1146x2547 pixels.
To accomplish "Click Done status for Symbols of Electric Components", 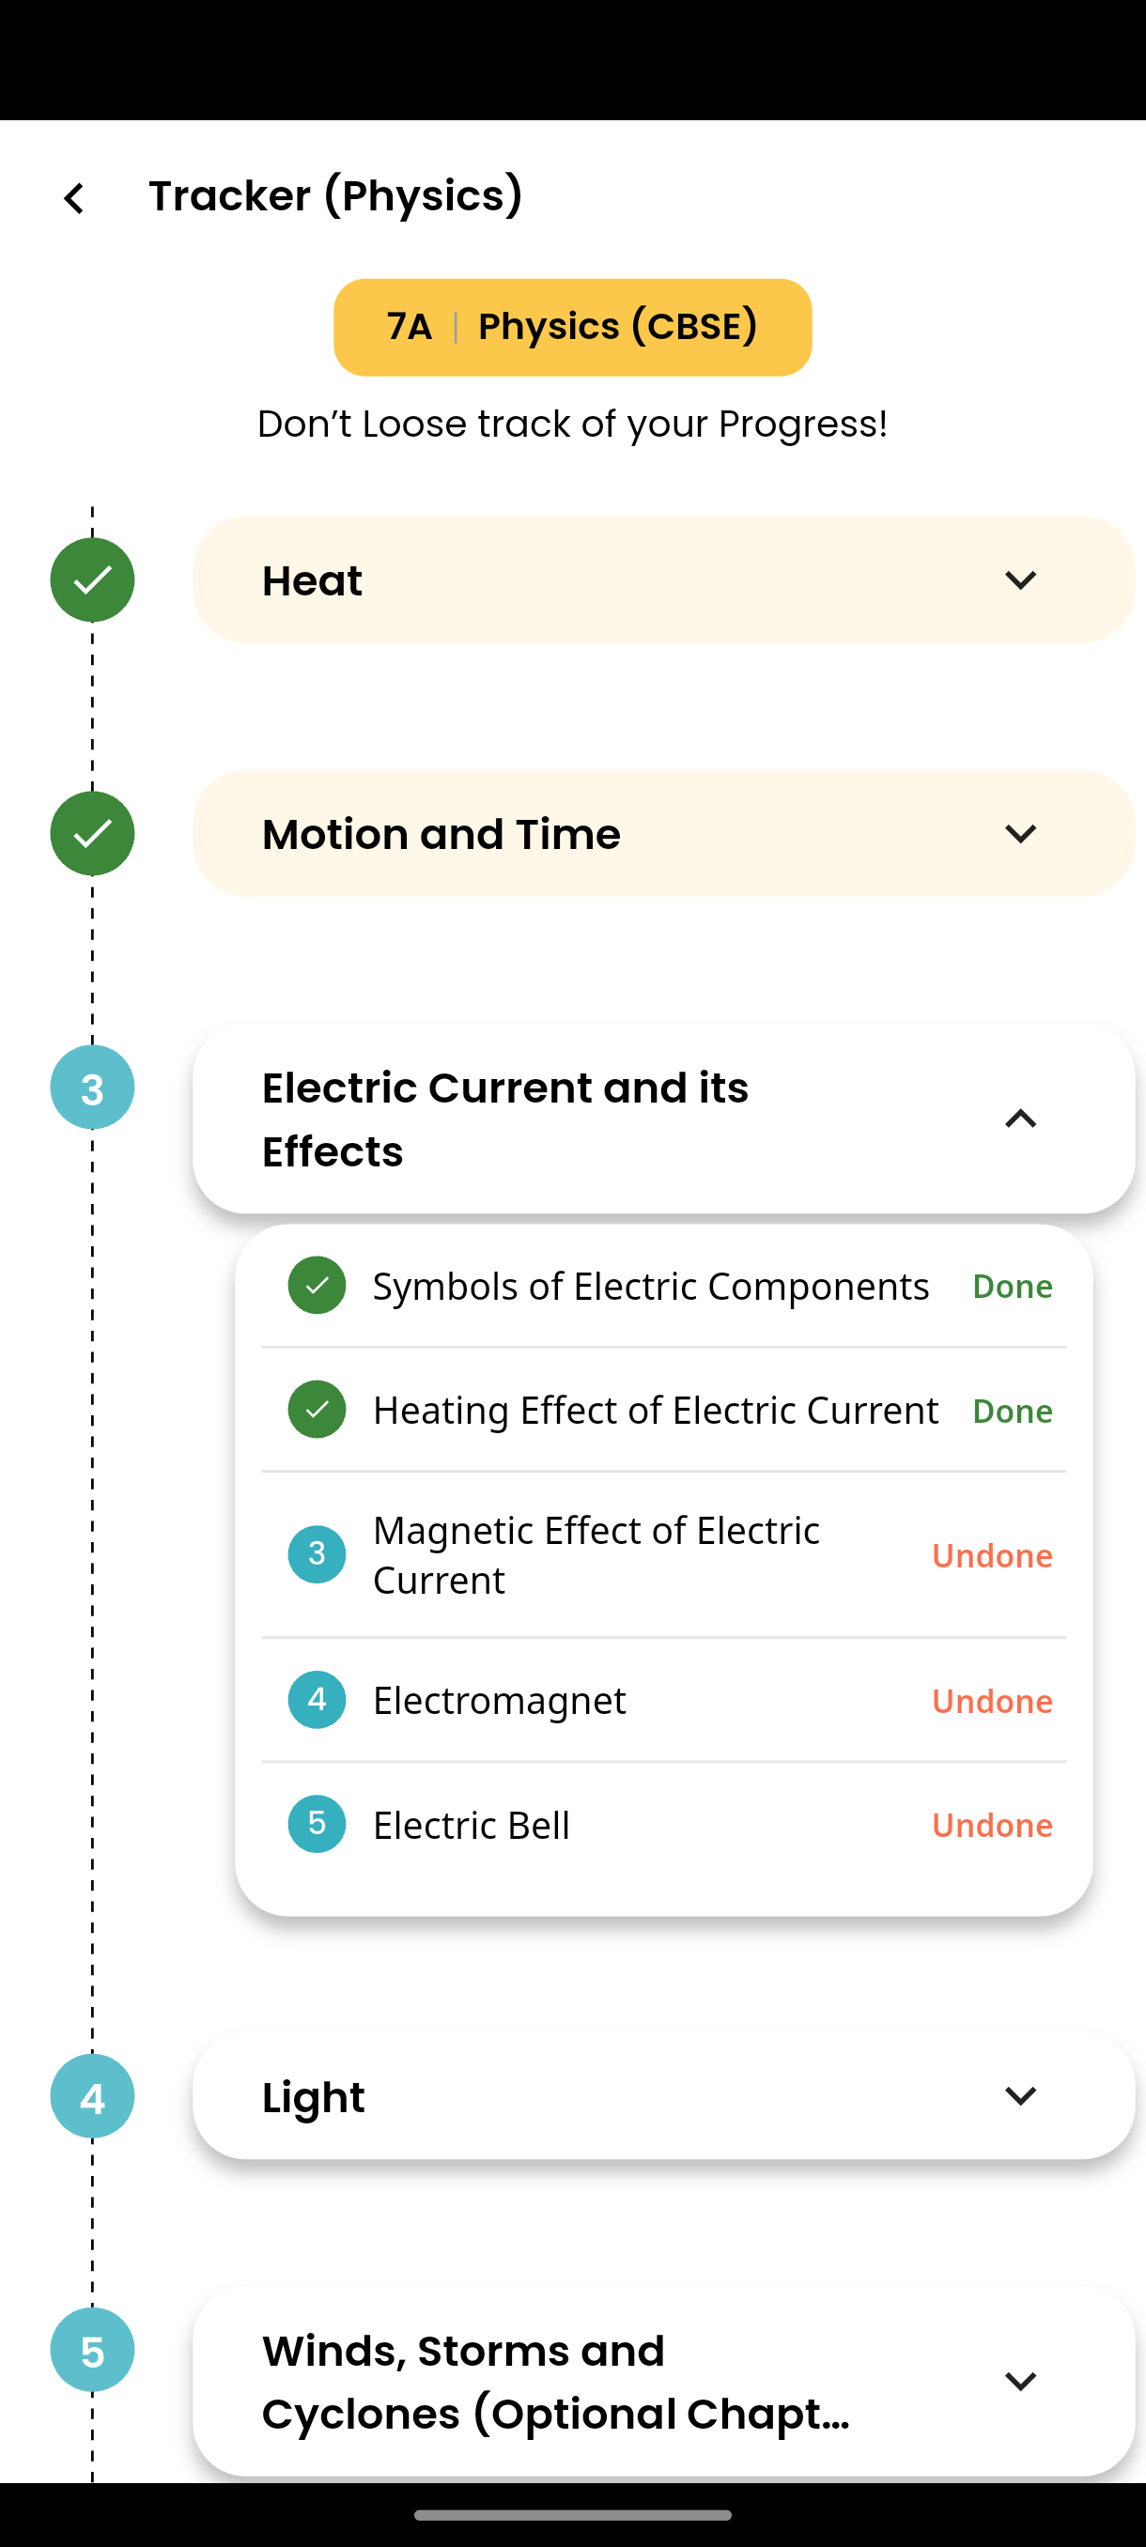I will (x=1013, y=1286).
